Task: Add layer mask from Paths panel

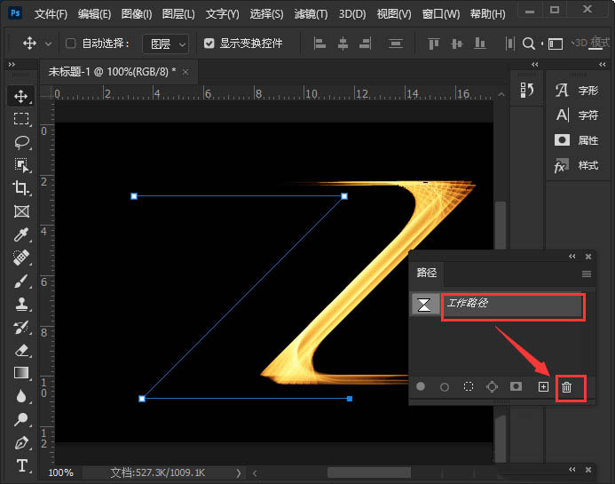Action: [x=516, y=386]
